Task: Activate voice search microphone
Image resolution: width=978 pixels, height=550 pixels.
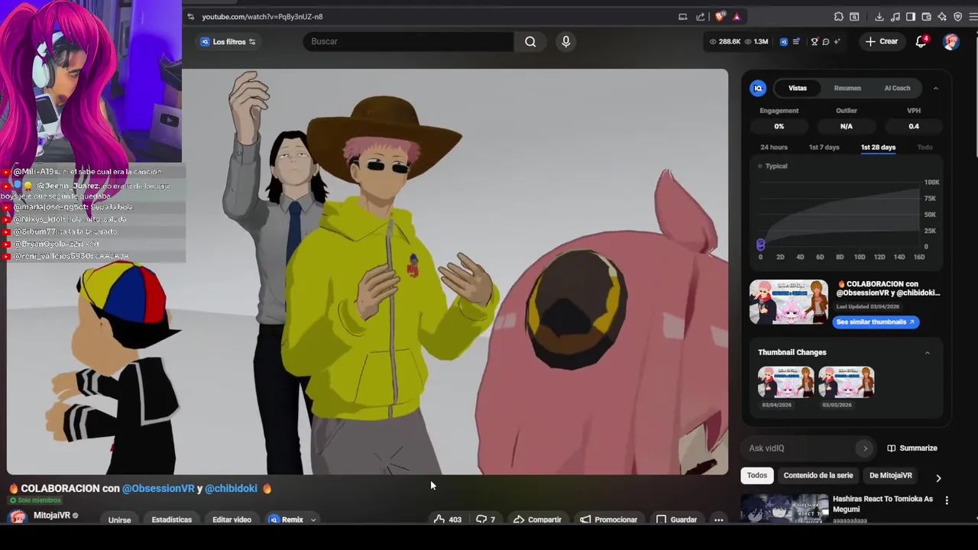Action: (x=566, y=41)
